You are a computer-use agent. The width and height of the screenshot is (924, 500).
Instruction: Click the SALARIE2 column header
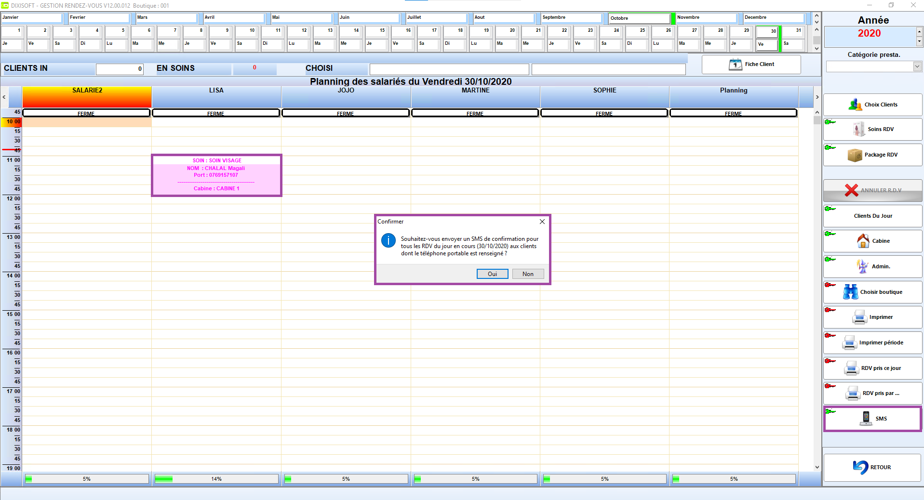87,97
